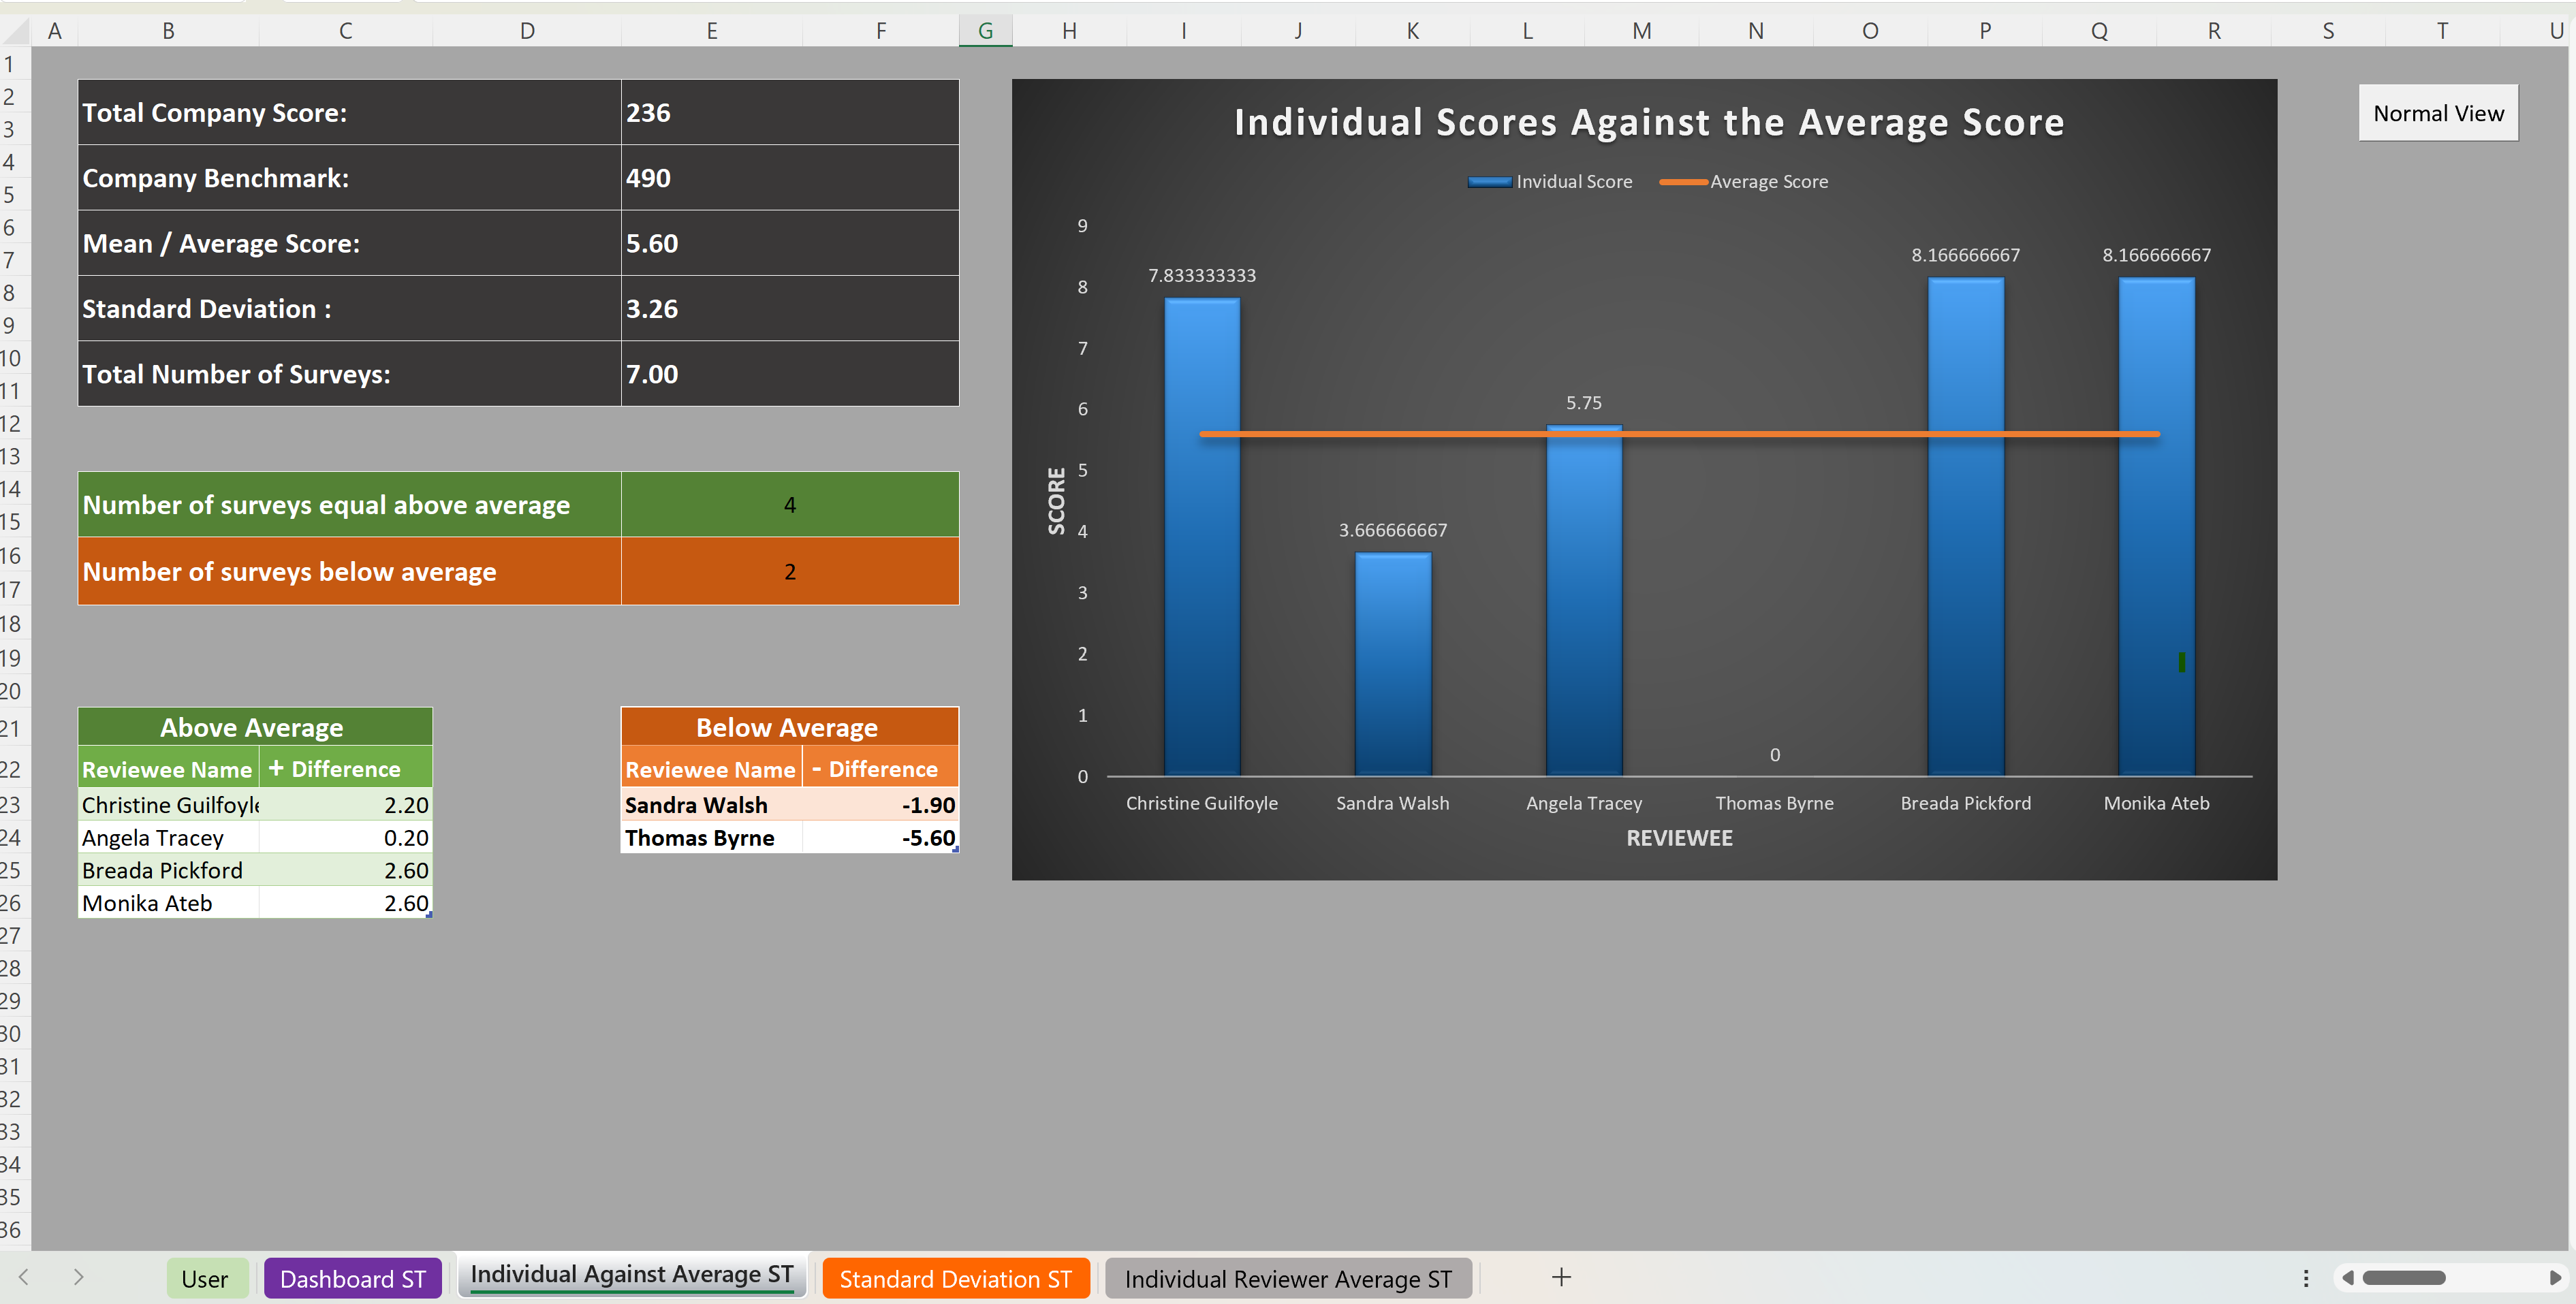Select Thomas Byrne in Below Average table
2576x1304 pixels.
[x=700, y=838]
